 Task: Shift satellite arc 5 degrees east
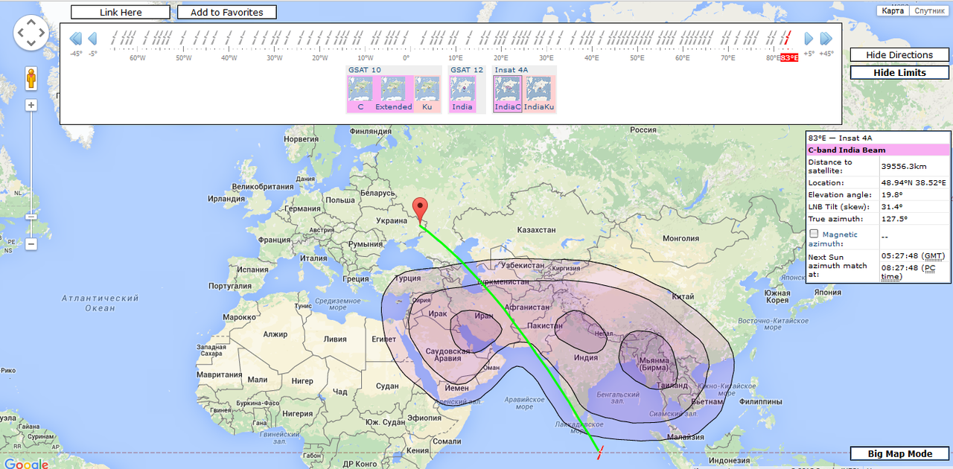point(809,39)
